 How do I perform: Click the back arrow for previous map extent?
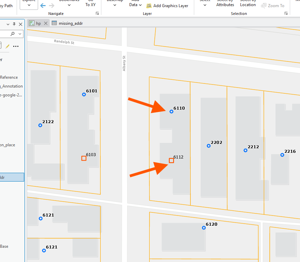pyautogui.click(x=43, y=5)
